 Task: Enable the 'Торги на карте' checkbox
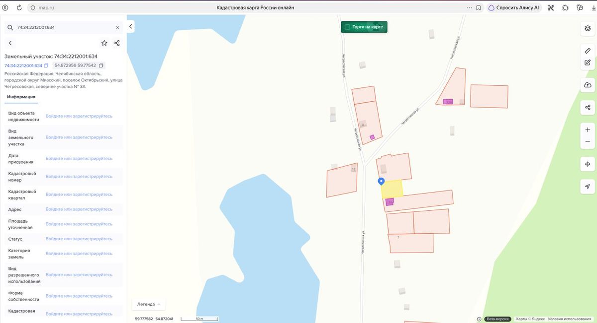pyautogui.click(x=347, y=27)
